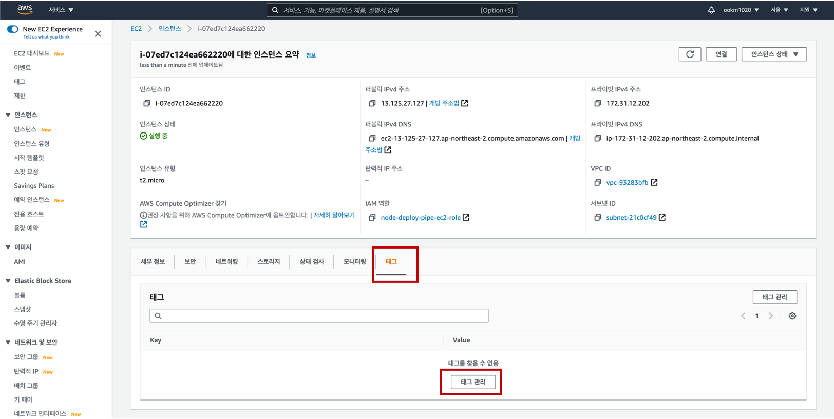This screenshot has width=834, height=419.
Task: Close the New EC2 Experience banner
Action: coord(98,34)
